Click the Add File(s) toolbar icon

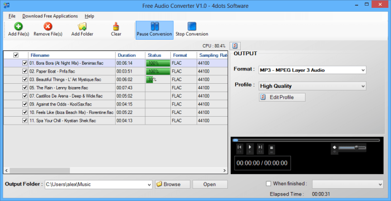18,26
